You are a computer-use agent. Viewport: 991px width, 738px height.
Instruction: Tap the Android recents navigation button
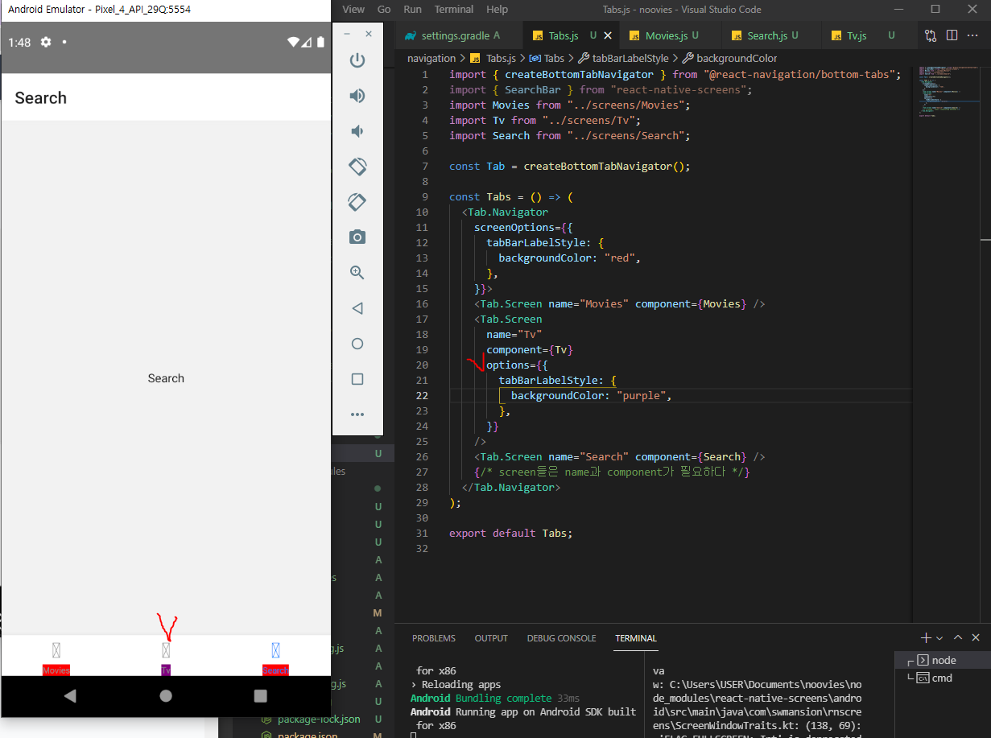click(260, 696)
